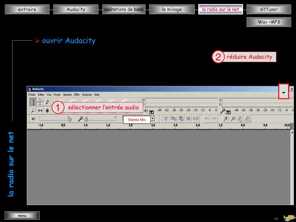Click the output volume slider handle
Image resolution: width=296 pixels, height=222 pixels.
coord(70,119)
